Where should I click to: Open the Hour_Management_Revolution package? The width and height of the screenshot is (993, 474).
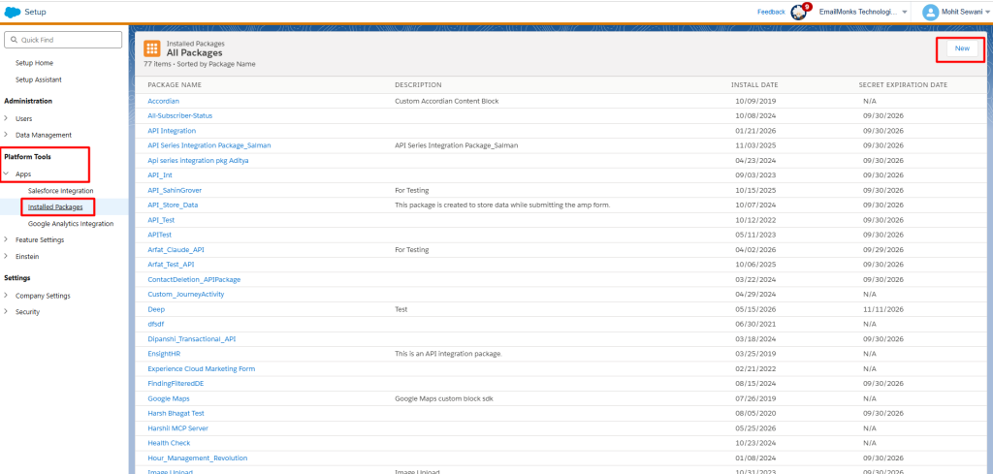point(198,458)
